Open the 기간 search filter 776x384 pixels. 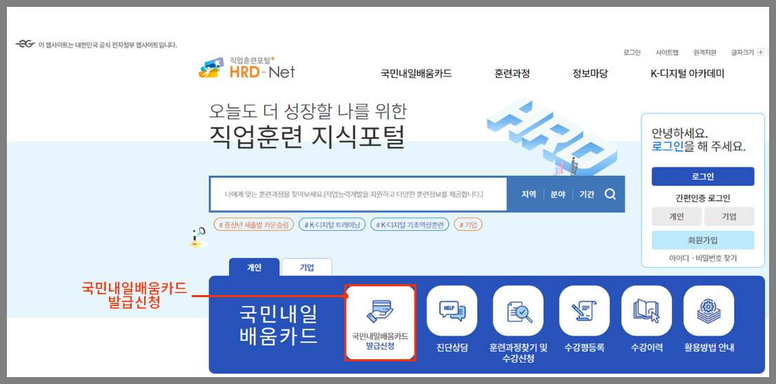tap(587, 194)
